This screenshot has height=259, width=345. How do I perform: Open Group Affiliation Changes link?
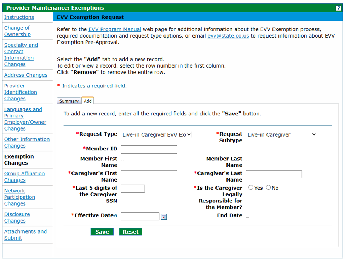[x=24, y=177]
